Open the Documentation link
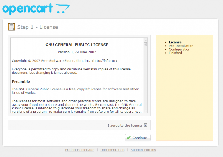The width and height of the screenshot is (223, 157). 112,150
